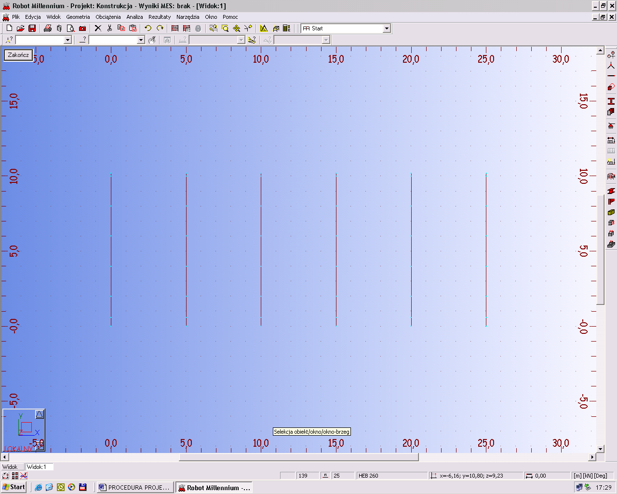Open the Obciążenia menu
The width and height of the screenshot is (617, 494).
point(108,17)
